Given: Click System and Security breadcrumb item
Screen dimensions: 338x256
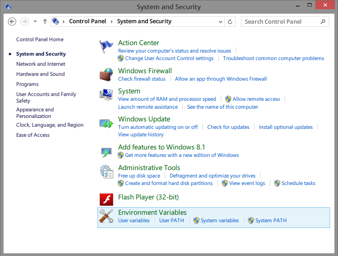Looking at the screenshot, I should [x=144, y=21].
